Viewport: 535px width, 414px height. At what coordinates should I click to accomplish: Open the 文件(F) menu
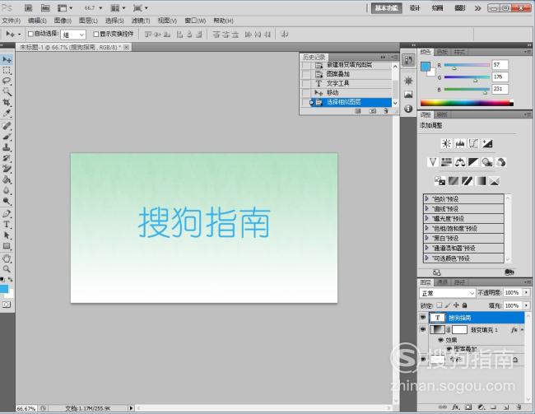point(12,21)
